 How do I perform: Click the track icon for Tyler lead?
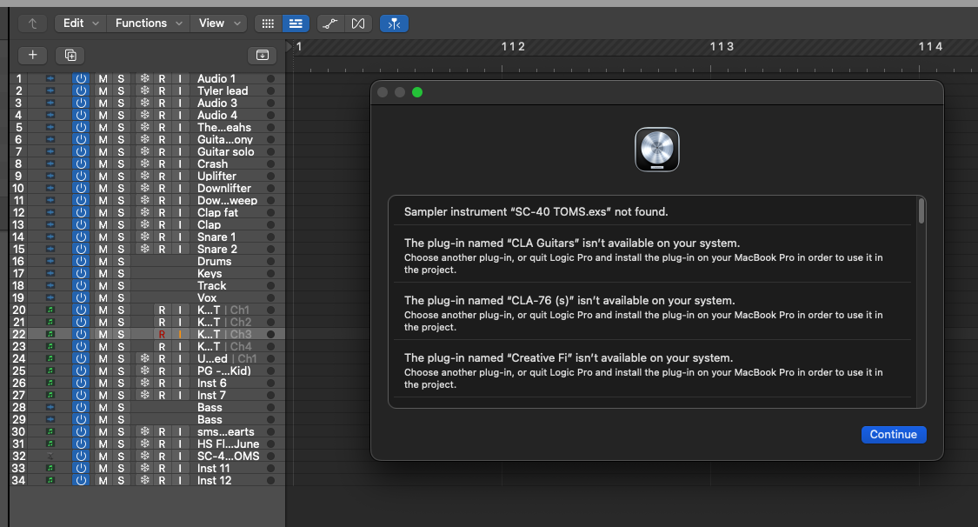(x=50, y=91)
